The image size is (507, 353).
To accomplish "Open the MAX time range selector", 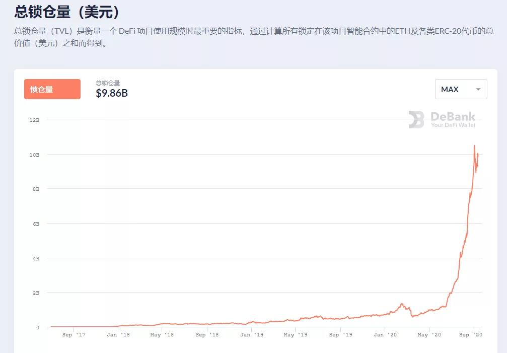I will tap(460, 89).
